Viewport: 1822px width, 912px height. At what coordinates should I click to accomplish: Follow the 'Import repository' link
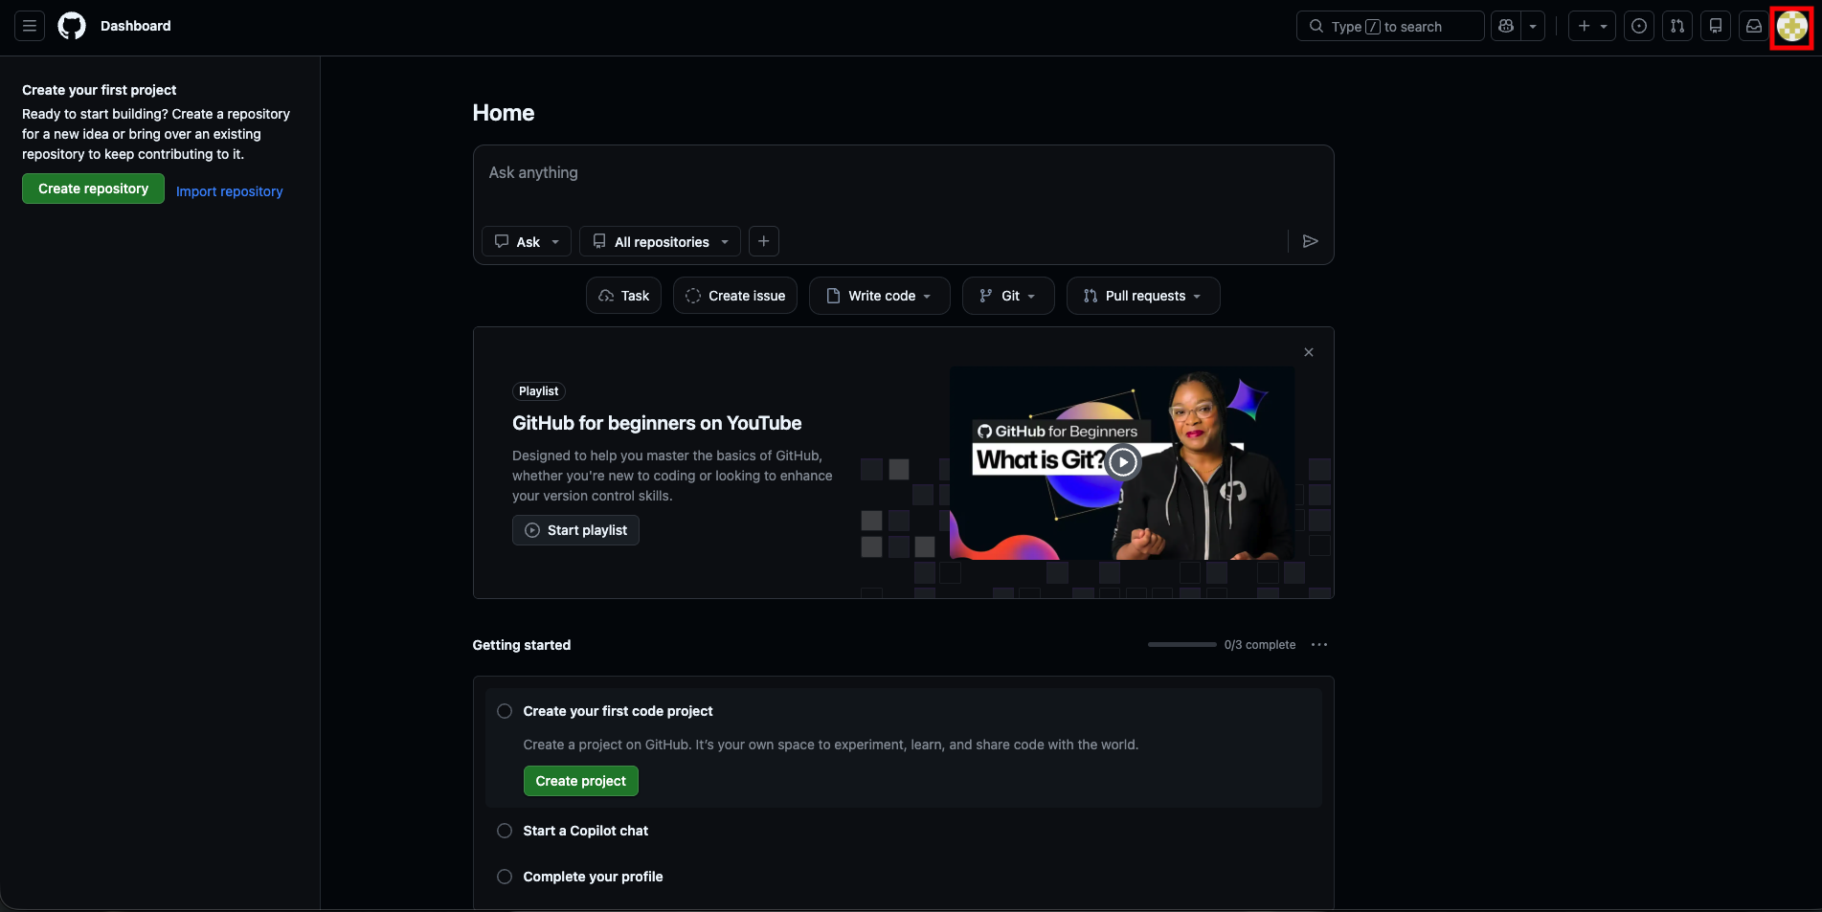(x=229, y=191)
